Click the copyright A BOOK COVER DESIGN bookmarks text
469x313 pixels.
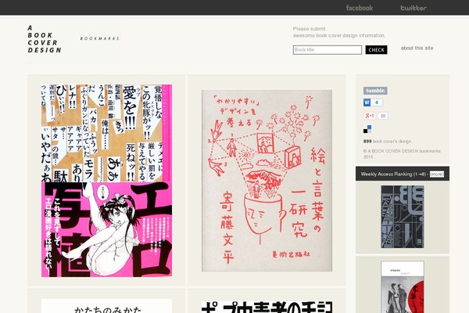402,153
